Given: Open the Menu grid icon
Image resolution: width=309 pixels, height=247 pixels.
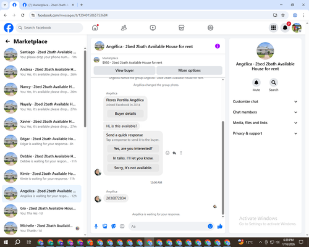Looking at the screenshot, I should point(273,28).
